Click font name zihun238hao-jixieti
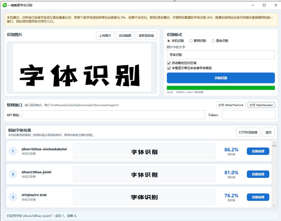 coord(36,172)
